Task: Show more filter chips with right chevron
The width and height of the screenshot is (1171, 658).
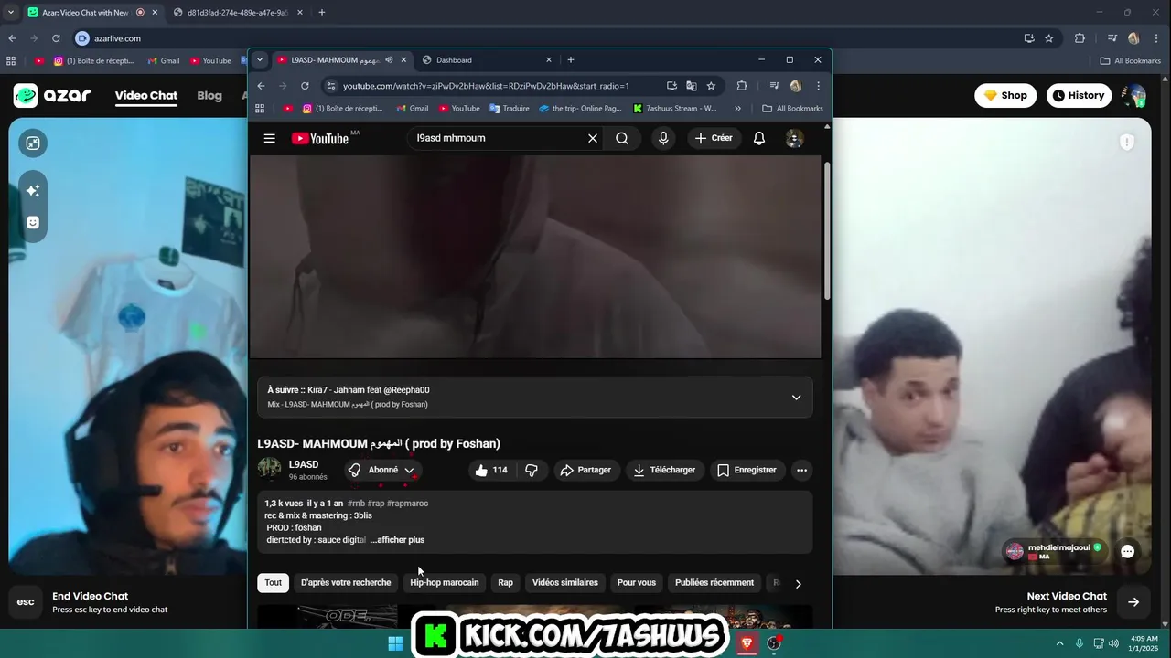Action: [x=798, y=583]
